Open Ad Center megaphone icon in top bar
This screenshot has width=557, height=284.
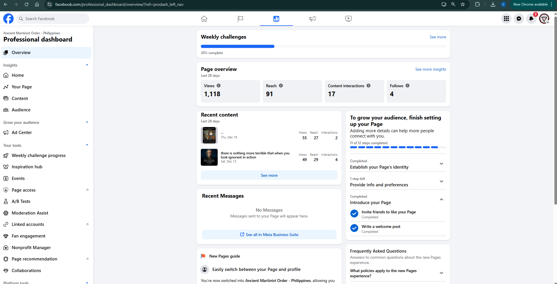click(312, 19)
